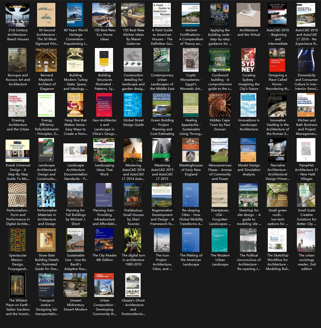Click the 'Energy Efficiency Refurbishments' title
Image resolution: width=321 pixels, height=328 pixels.
[47, 127]
